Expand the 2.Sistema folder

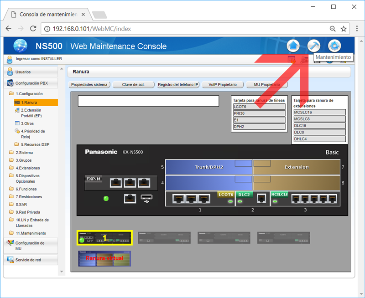pos(24,153)
